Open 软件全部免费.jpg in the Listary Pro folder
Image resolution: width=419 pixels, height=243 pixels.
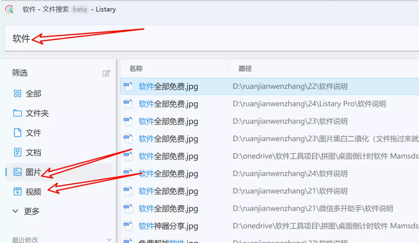[x=168, y=104]
